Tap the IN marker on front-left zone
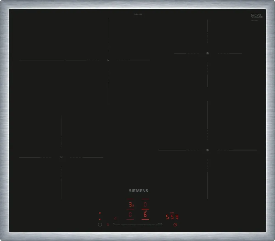Screen dimensions: 275x241 click(61, 157)
